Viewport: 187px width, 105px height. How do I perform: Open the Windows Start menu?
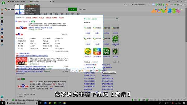point(2,103)
